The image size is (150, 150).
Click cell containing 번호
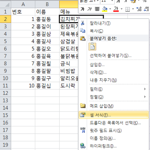pos(23,12)
